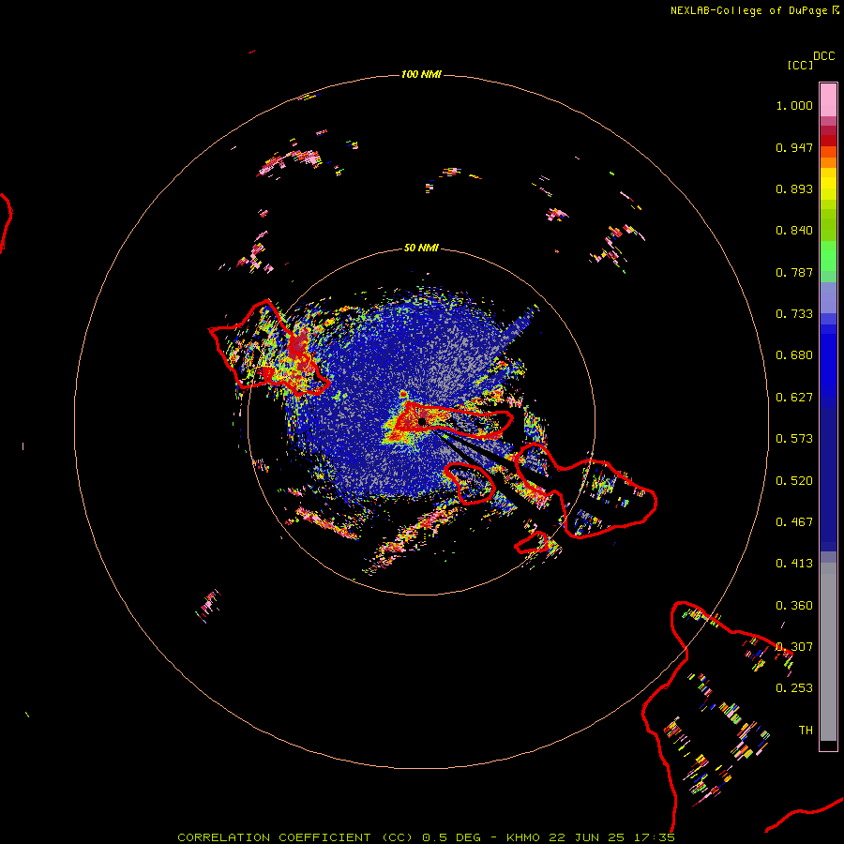This screenshot has height=844, width=844.
Task: Click the 0.573 color scale value
Action: (794, 439)
